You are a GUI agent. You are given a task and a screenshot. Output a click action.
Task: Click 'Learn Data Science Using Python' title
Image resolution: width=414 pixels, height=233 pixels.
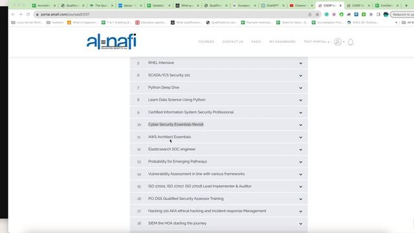(177, 100)
